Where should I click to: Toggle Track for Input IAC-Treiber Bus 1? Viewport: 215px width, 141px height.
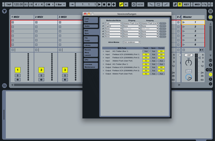pyautogui.click(x=146, y=51)
